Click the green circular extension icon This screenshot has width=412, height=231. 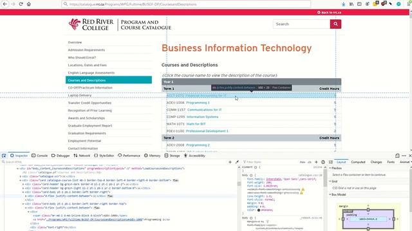coord(398,4)
